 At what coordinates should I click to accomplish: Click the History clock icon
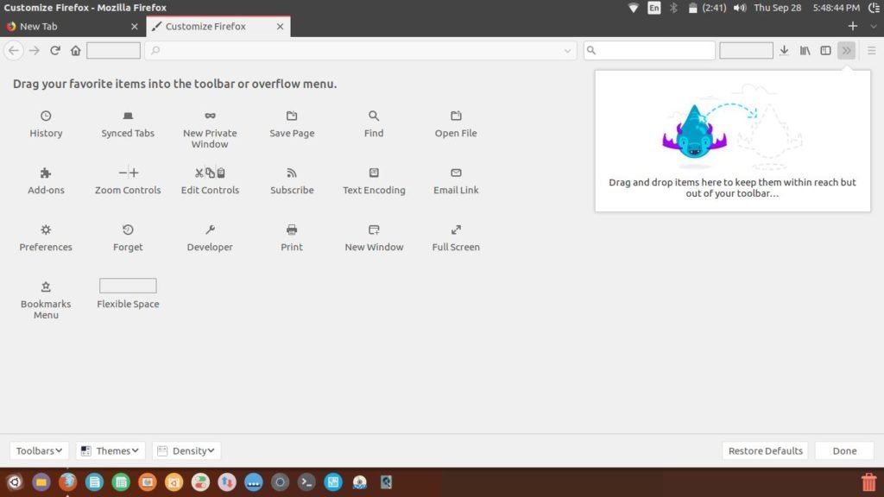[46, 116]
